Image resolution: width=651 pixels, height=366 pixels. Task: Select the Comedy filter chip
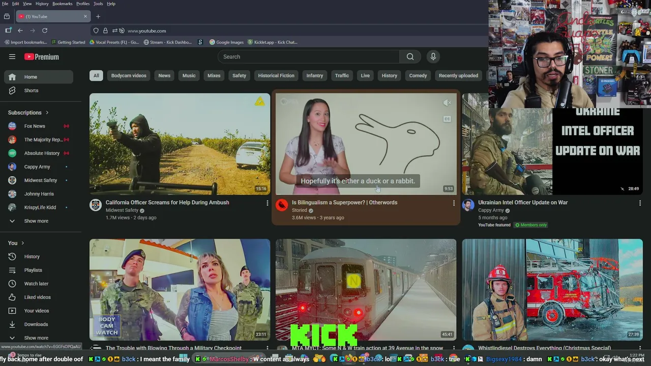418,76
